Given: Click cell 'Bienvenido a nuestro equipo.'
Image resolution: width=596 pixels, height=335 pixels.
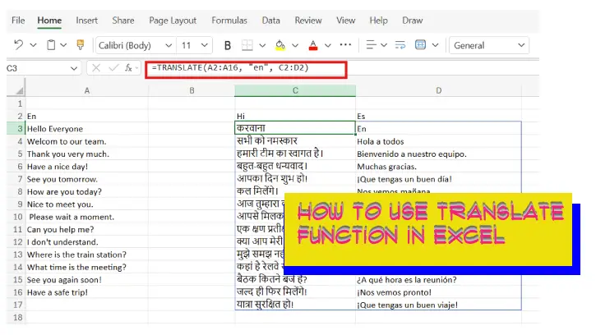Looking at the screenshot, I should (x=439, y=154).
